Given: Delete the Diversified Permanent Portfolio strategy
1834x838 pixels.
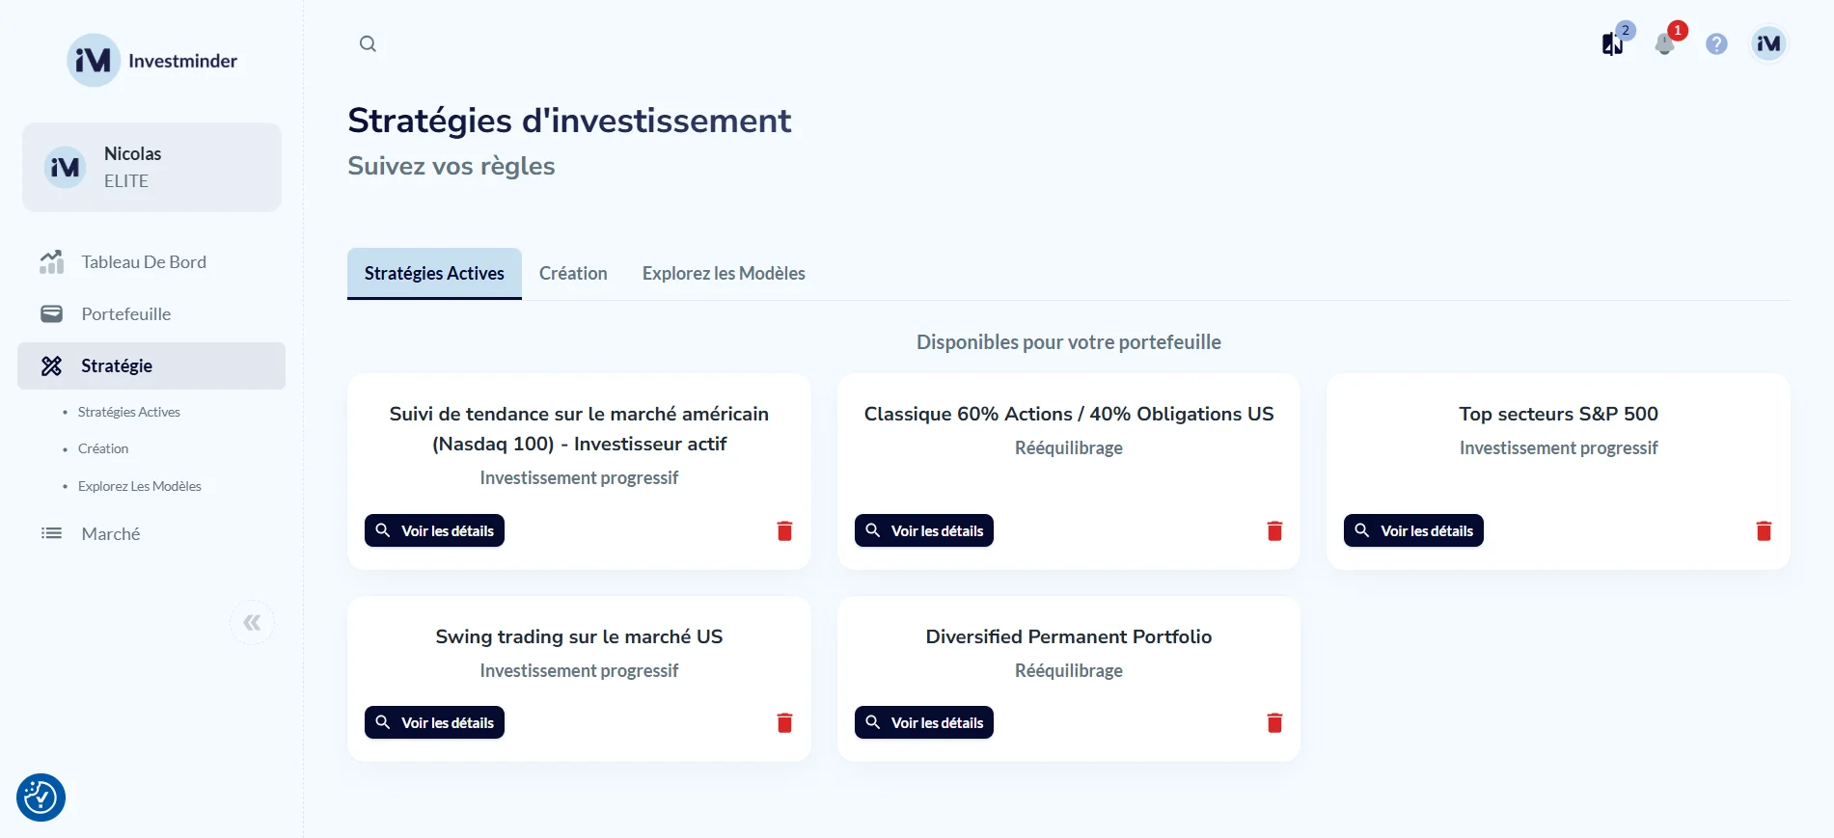Looking at the screenshot, I should 1274,723.
